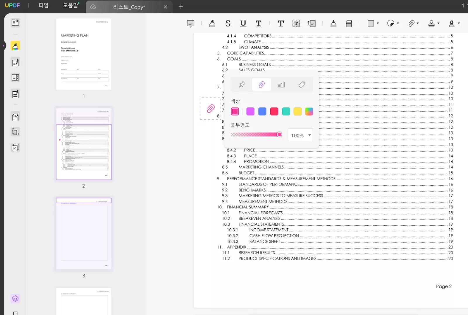Open the Convert/OCR document sidebar tool
Viewport: 468px width, 315px height.
pyautogui.click(x=15, y=117)
